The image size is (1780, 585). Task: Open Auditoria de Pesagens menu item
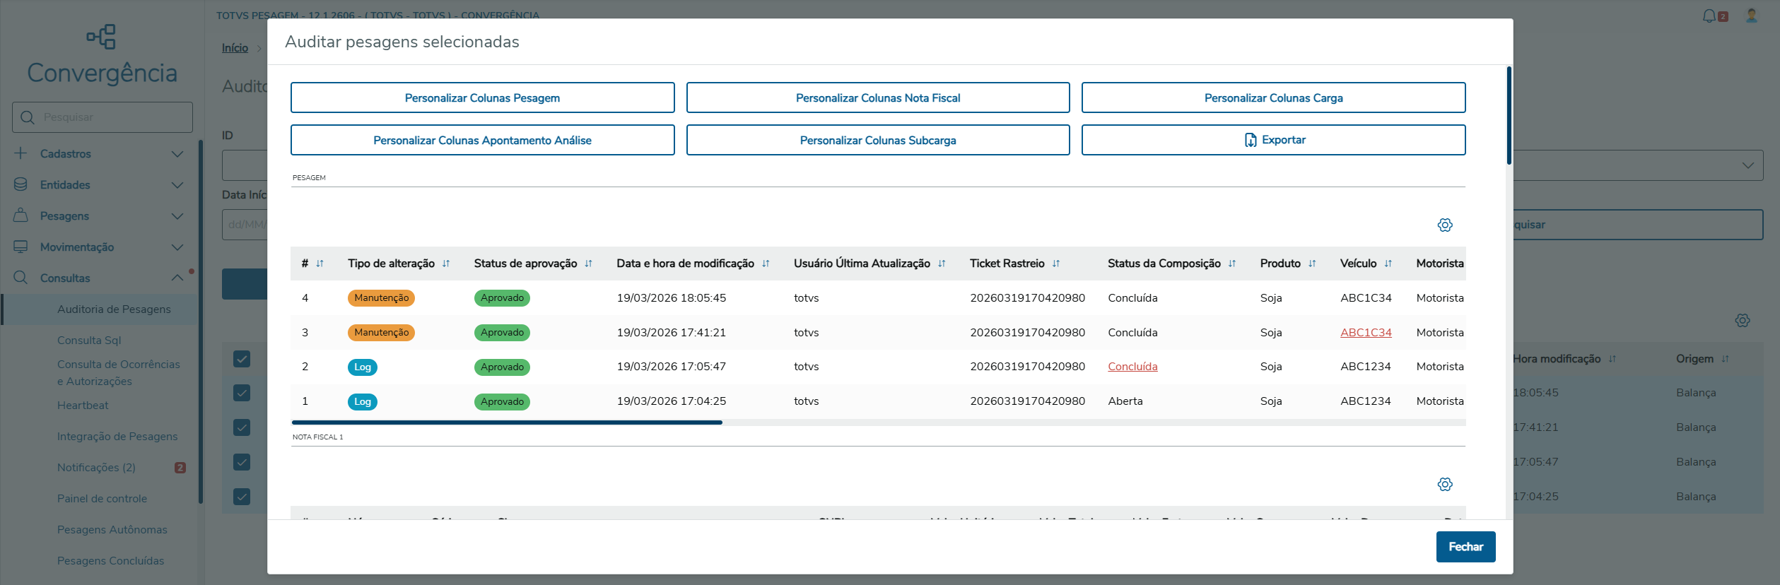[x=114, y=309]
